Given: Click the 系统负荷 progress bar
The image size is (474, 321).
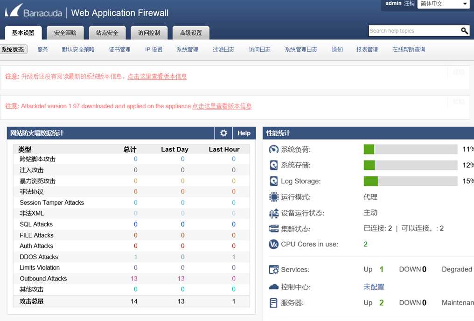Looking at the screenshot, I should point(411,149).
